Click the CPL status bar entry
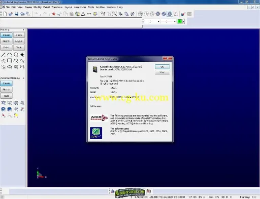Image resolution: width=260 pixels, height=199 pixels. [x=217, y=197]
